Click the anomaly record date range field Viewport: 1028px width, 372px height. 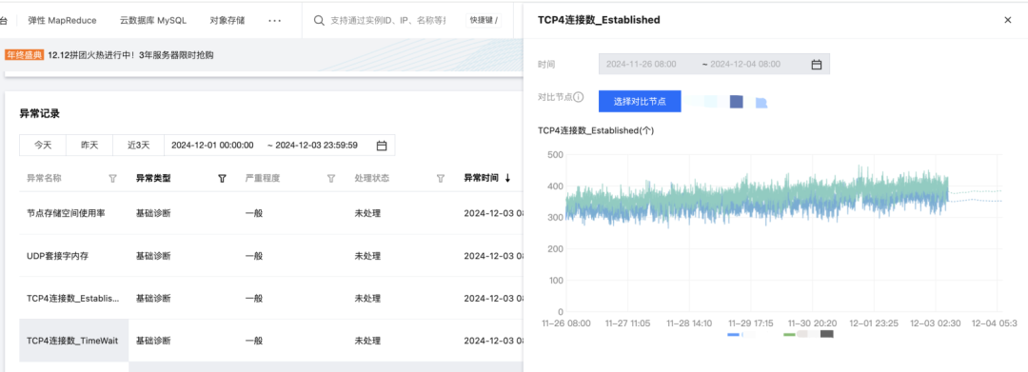279,146
